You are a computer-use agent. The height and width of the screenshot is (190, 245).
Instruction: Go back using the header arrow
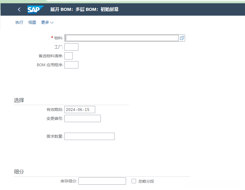pos(19,9)
